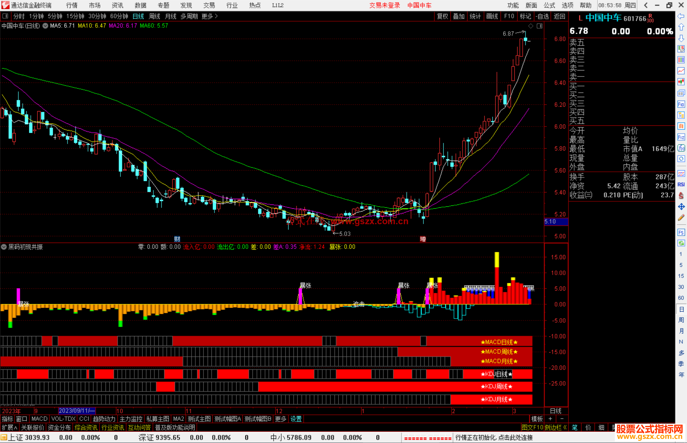Click the back arrow icon in sidebar

[681, 16]
